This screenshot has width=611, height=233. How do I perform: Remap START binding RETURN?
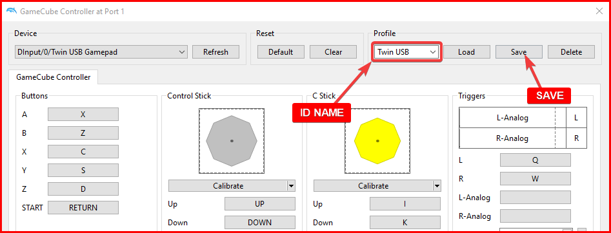click(x=83, y=208)
